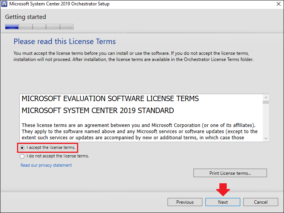
Task: Click 'MICROSOFT EVALUATION SOFTWARE LICENSE TERMS' heading
Action: tap(110, 99)
